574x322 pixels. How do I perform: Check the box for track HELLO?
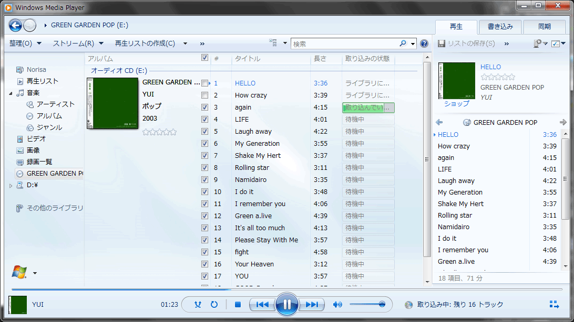[204, 83]
